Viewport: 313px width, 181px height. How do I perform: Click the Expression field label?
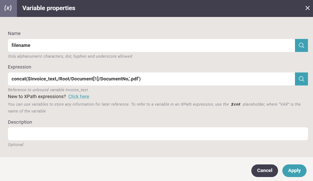coord(19,67)
